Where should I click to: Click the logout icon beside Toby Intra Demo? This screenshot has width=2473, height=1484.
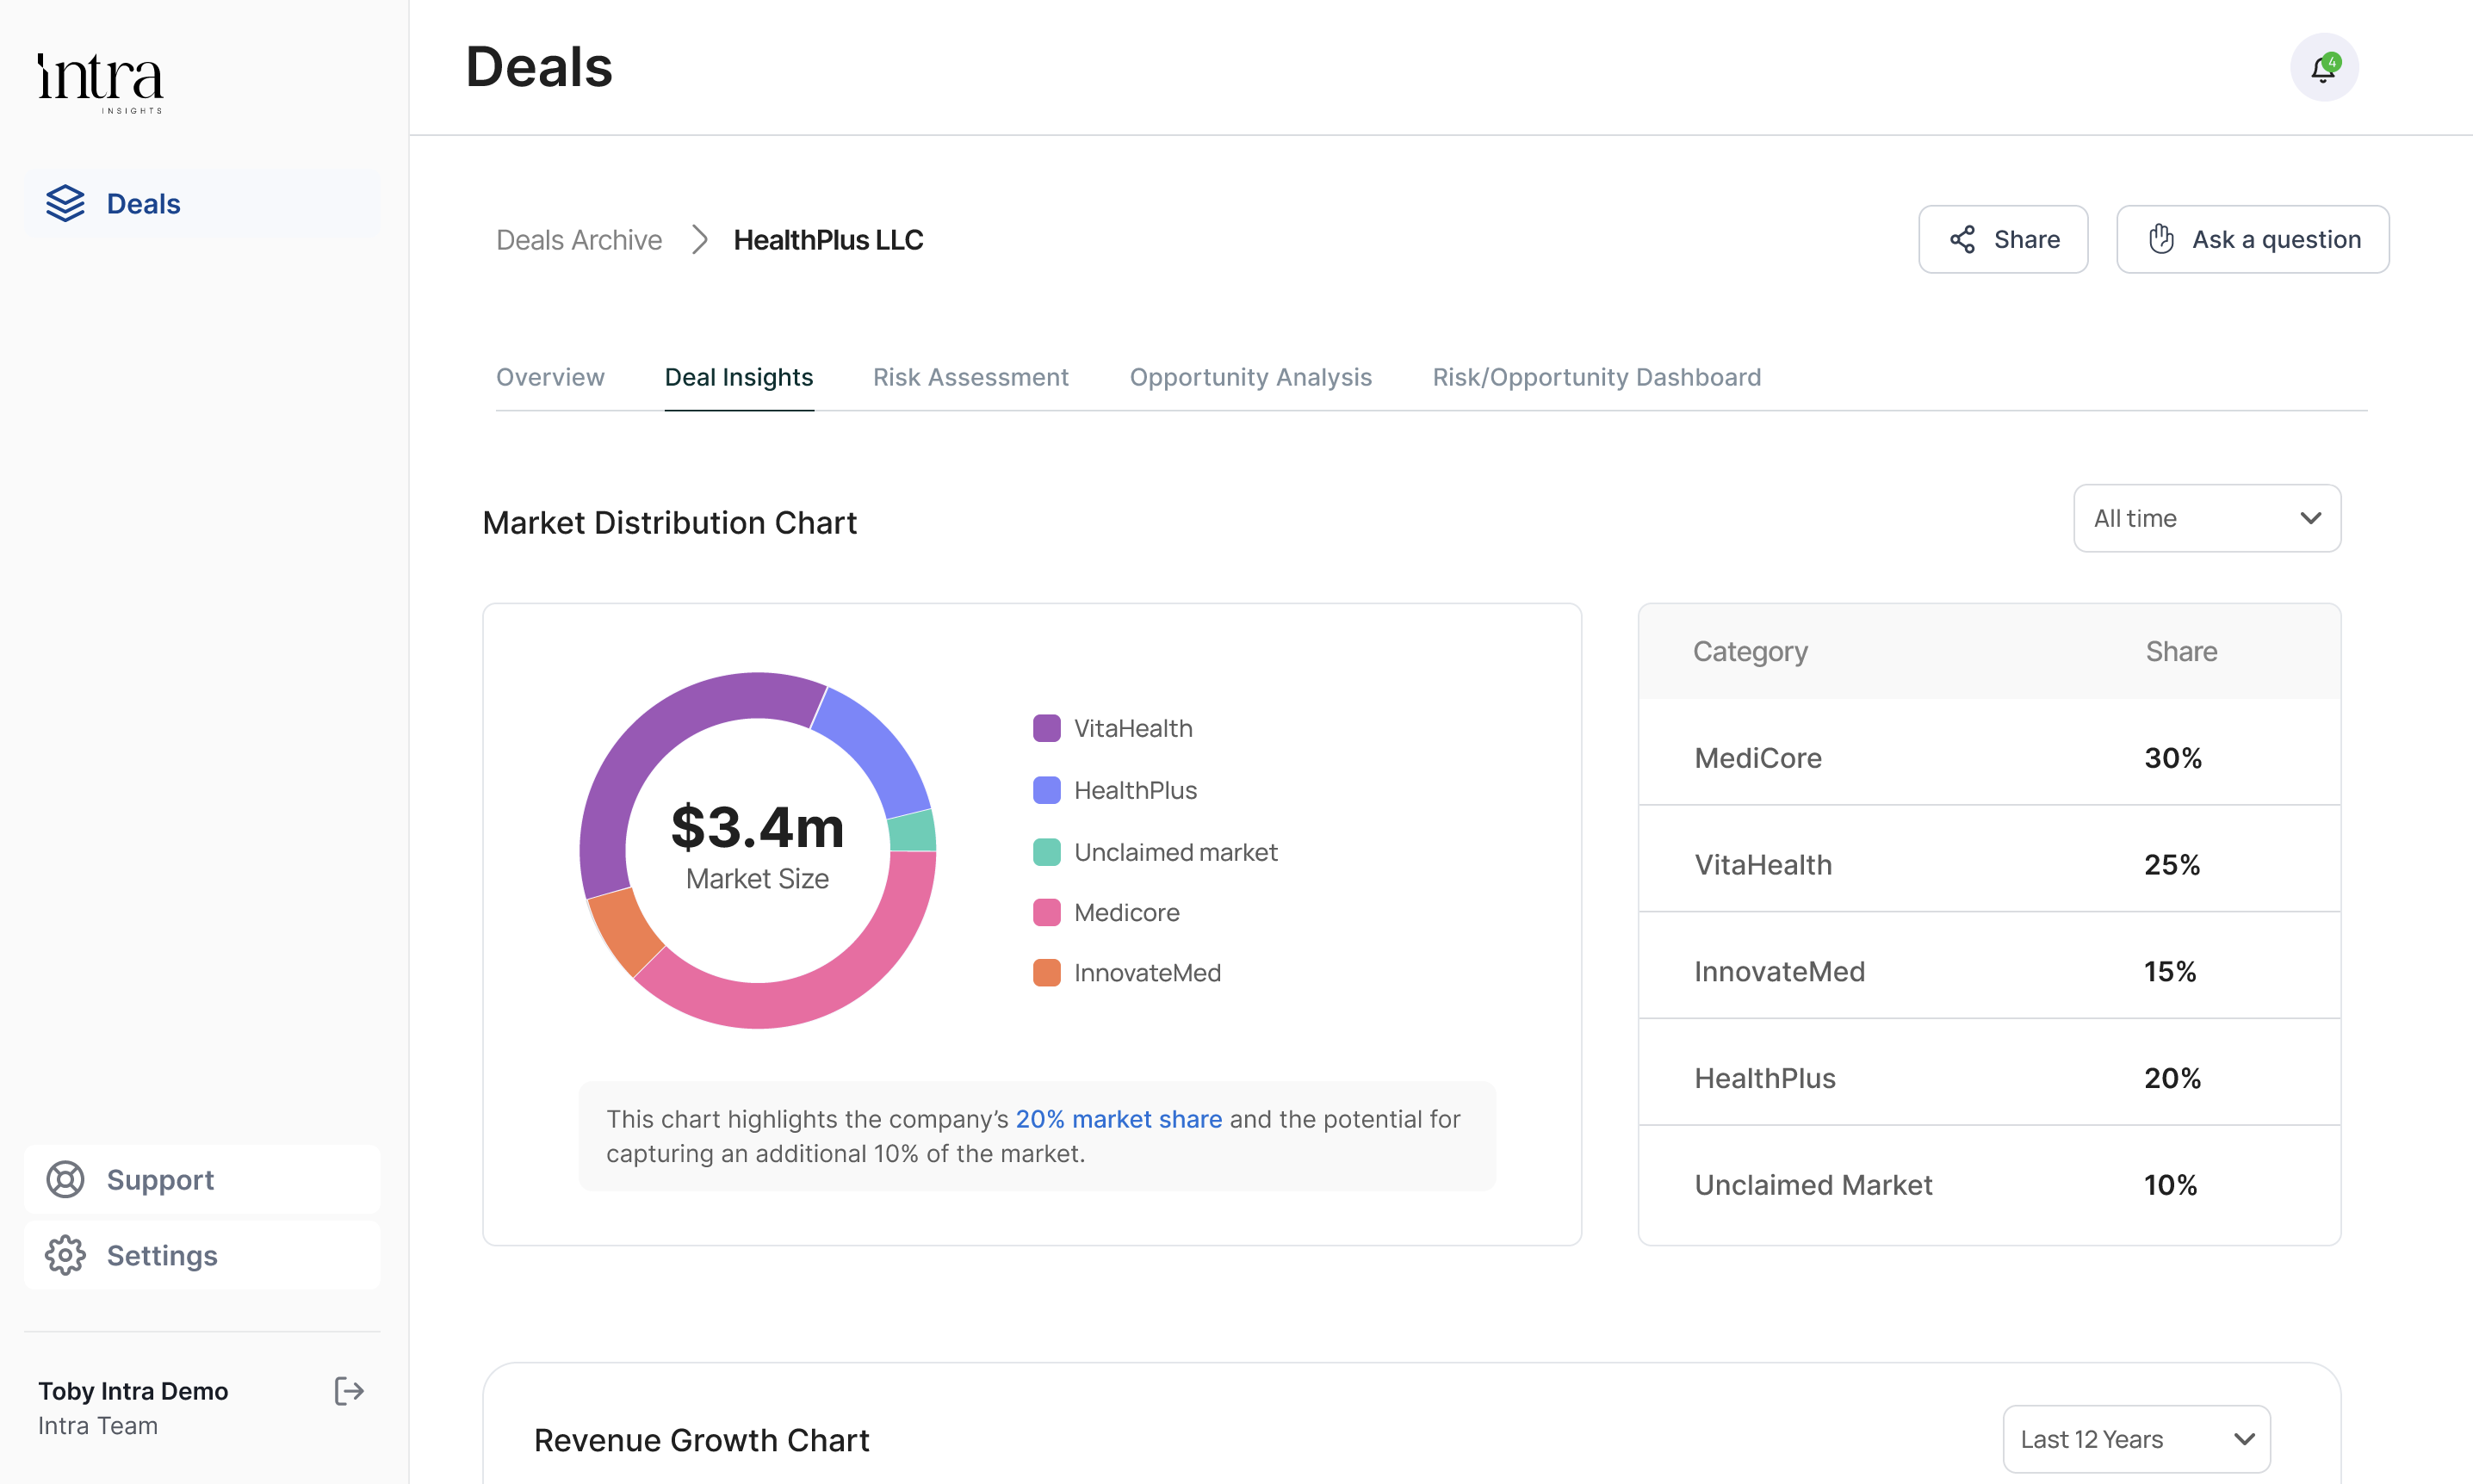click(348, 1391)
